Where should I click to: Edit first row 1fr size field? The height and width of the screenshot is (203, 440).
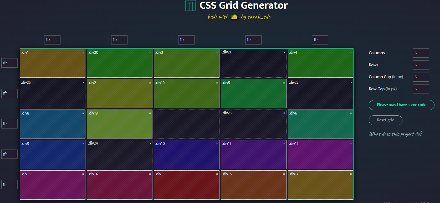pyautogui.click(x=9, y=63)
